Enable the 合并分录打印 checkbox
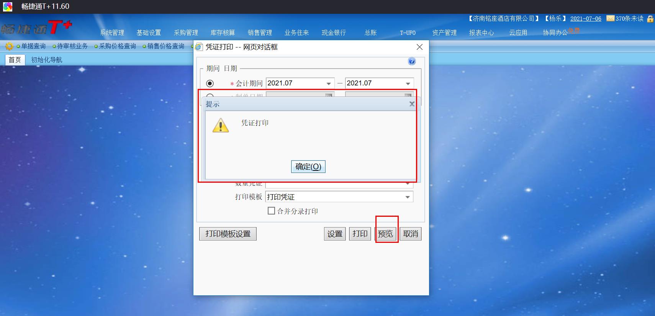Image resolution: width=655 pixels, height=316 pixels. coord(271,211)
